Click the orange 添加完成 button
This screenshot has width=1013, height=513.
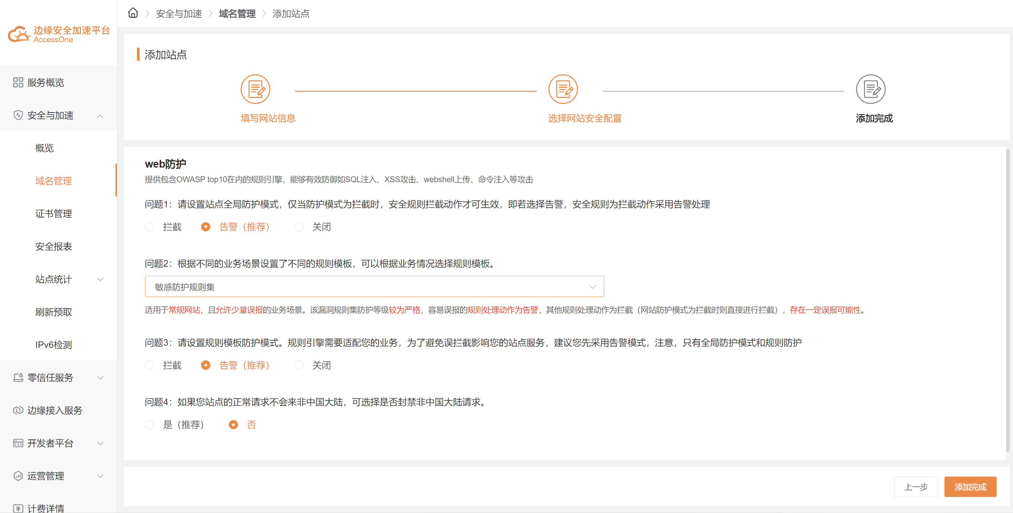tap(970, 487)
